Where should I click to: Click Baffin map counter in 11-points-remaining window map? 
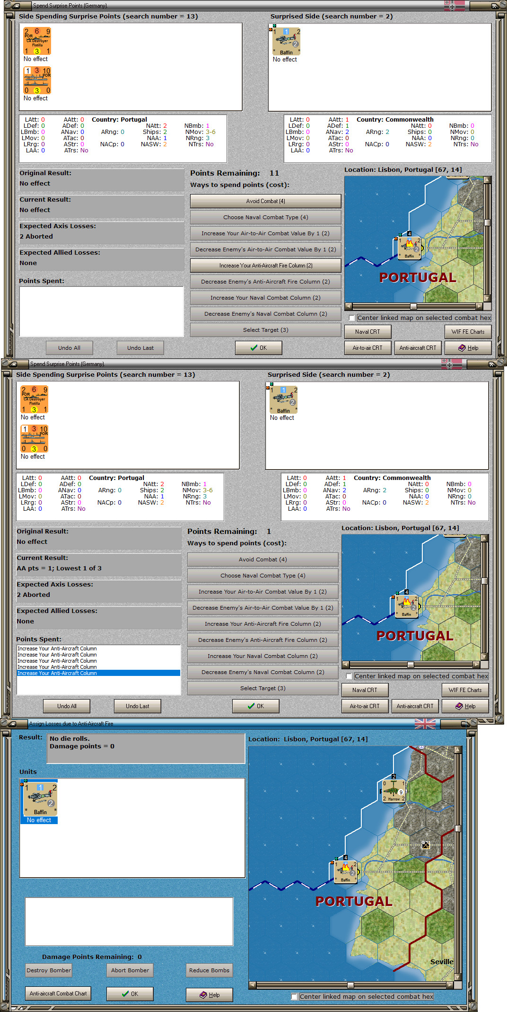pyautogui.click(x=409, y=248)
